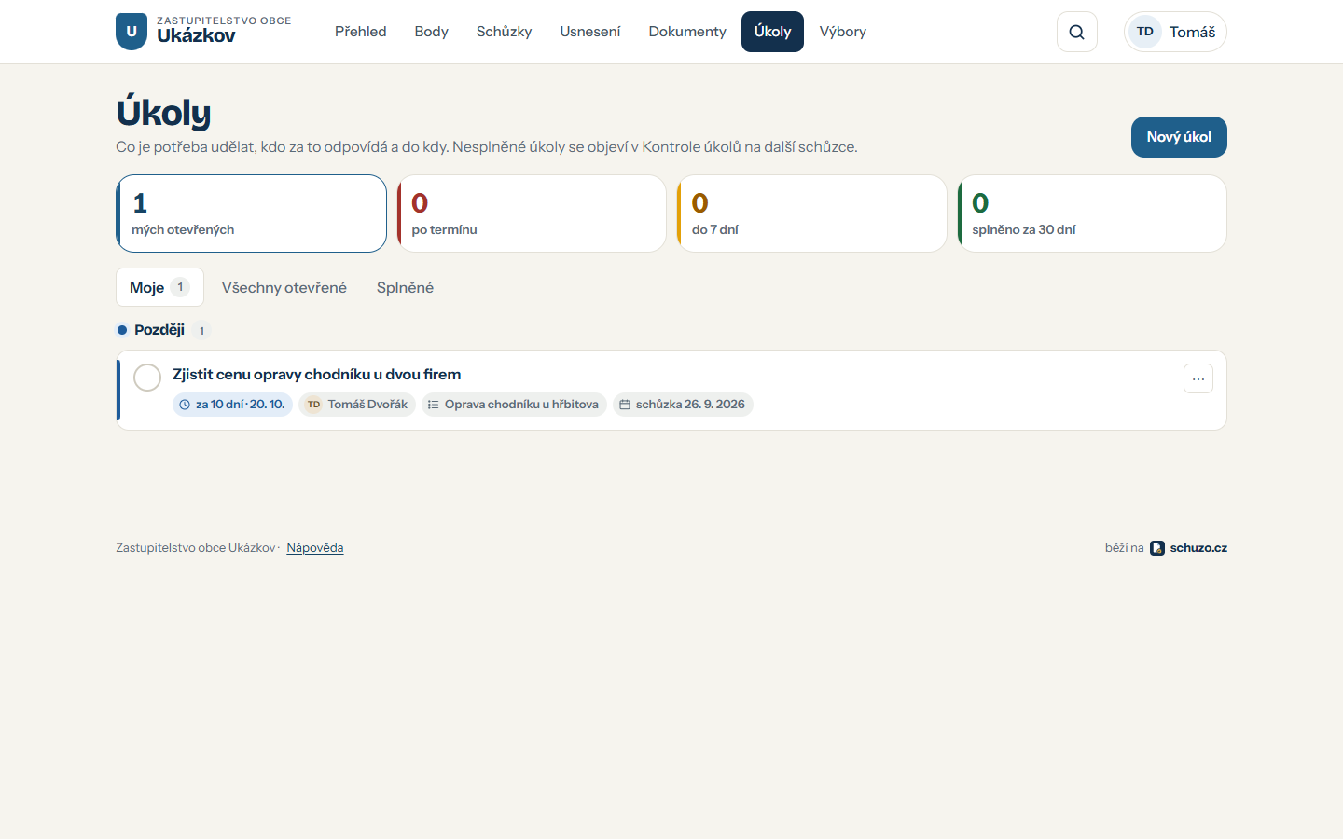Create a task with 'Nový úkol'
The image size is (1343, 839).
tap(1179, 137)
